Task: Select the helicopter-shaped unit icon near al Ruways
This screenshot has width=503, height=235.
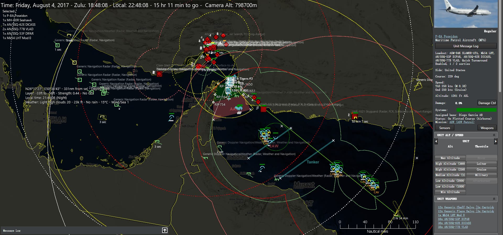Action: [171, 118]
